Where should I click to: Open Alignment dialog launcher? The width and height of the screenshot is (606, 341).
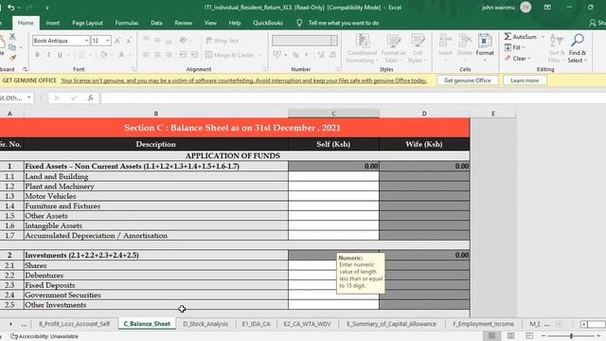(265, 69)
